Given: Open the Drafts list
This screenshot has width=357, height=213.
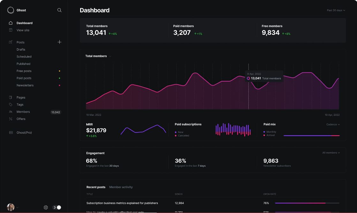Looking at the screenshot, I should 21,50.
